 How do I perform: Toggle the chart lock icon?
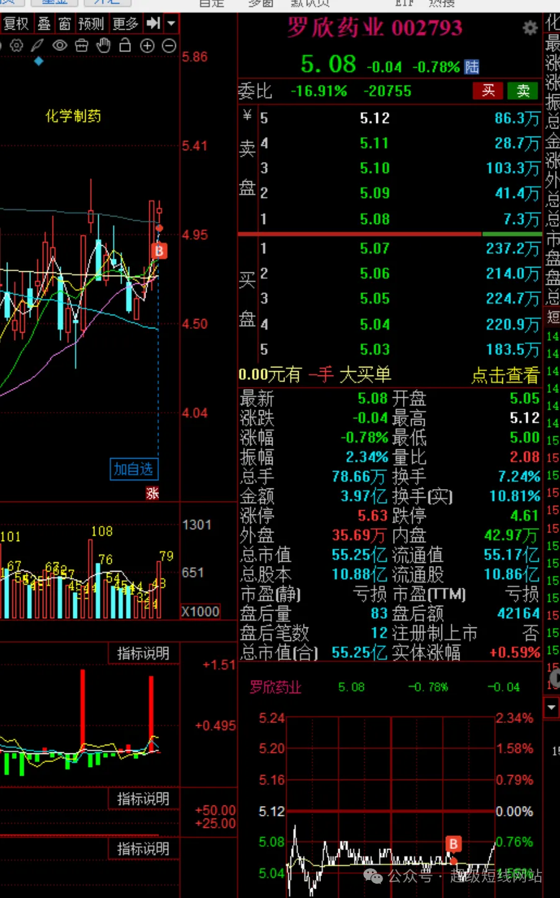point(125,45)
